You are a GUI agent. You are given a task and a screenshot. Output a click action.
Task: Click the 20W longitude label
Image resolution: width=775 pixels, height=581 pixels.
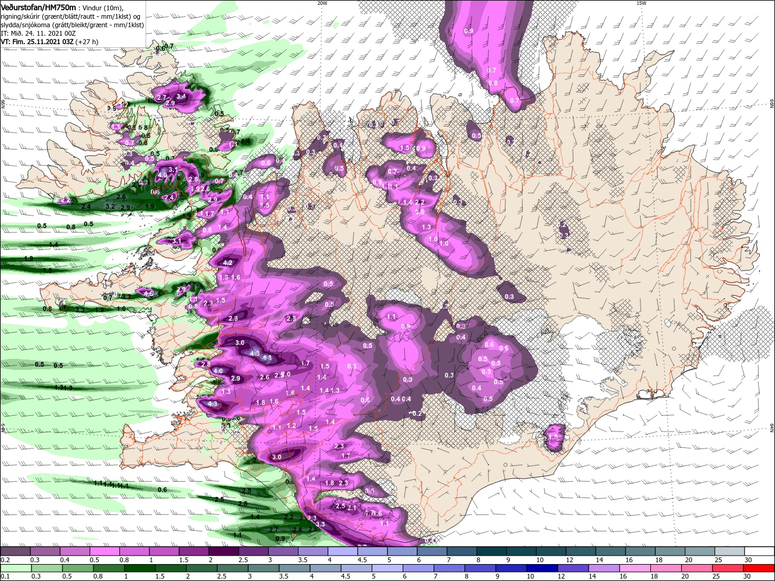click(322, 3)
